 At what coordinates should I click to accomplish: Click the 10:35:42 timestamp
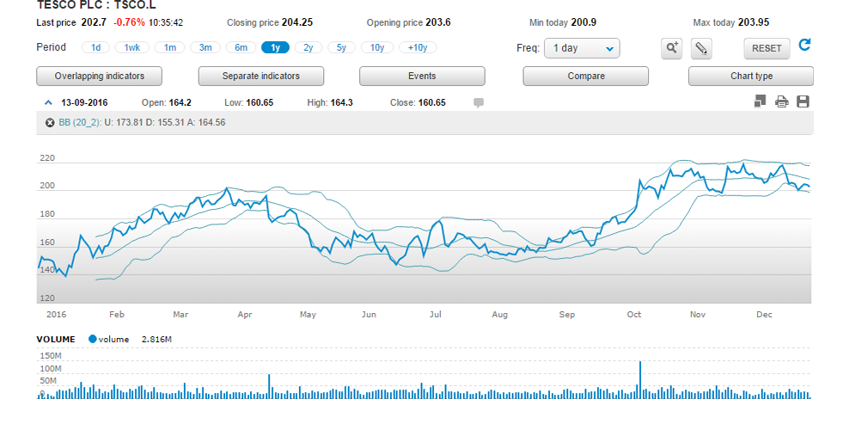(166, 22)
